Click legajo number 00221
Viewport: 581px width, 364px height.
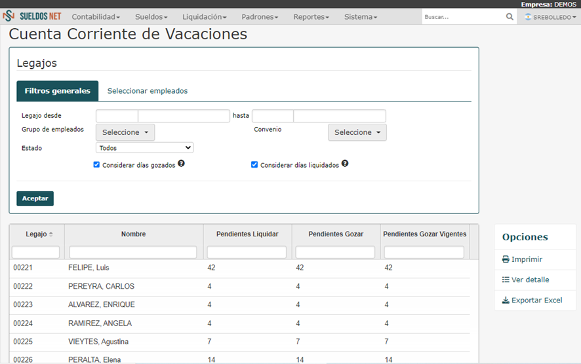pos(23,268)
